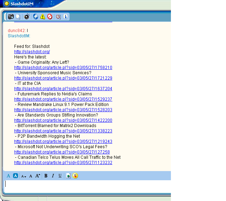Open article link ending 1721229
This screenshot has height=201, width=226.
coord(63,78)
